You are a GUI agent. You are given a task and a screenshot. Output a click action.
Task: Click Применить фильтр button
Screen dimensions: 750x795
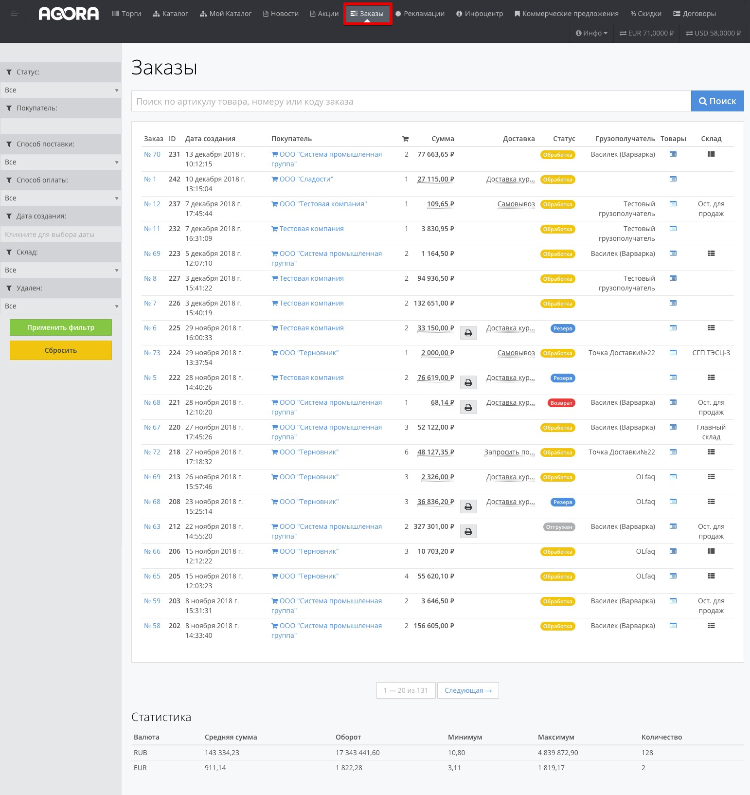61,327
